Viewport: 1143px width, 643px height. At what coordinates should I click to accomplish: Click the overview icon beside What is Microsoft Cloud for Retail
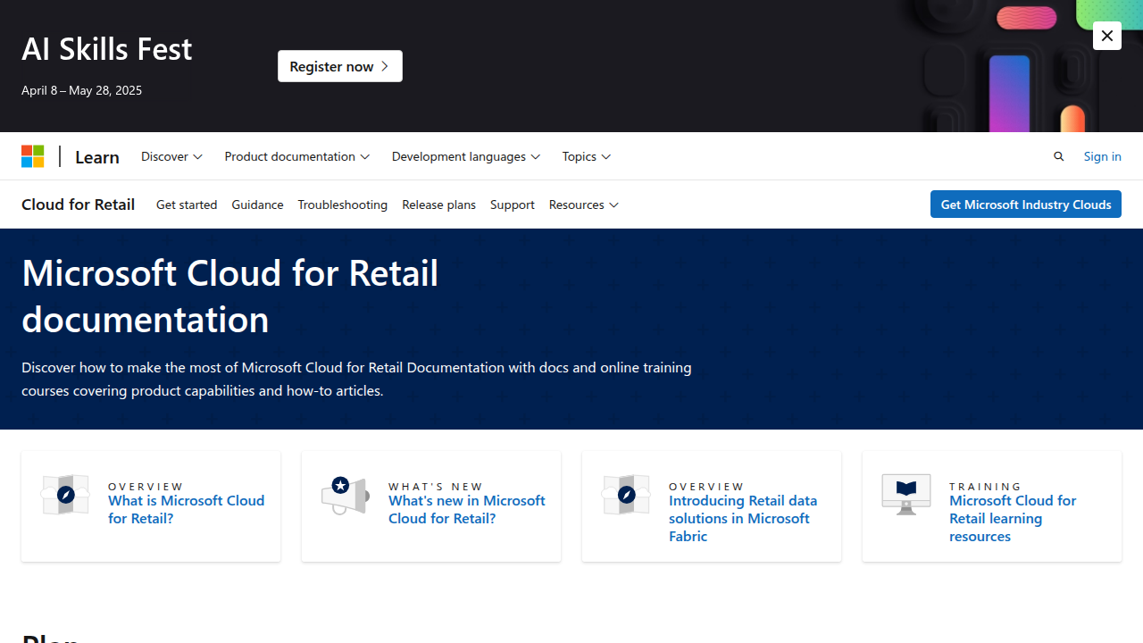tap(65, 495)
